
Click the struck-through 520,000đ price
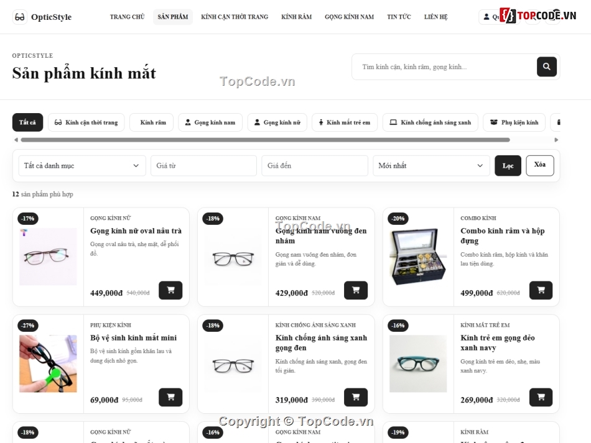pyautogui.click(x=323, y=293)
